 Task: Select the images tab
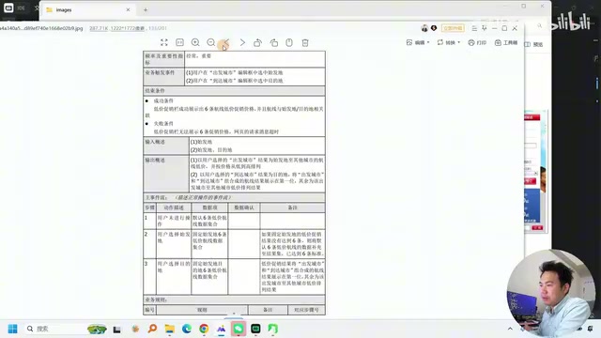[87, 10]
